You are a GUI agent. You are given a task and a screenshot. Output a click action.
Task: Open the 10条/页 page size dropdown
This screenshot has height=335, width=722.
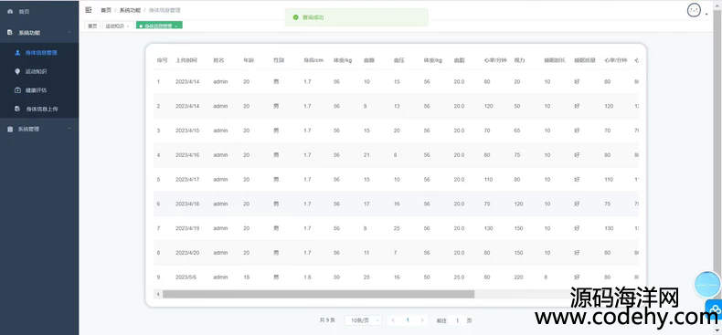tap(363, 320)
